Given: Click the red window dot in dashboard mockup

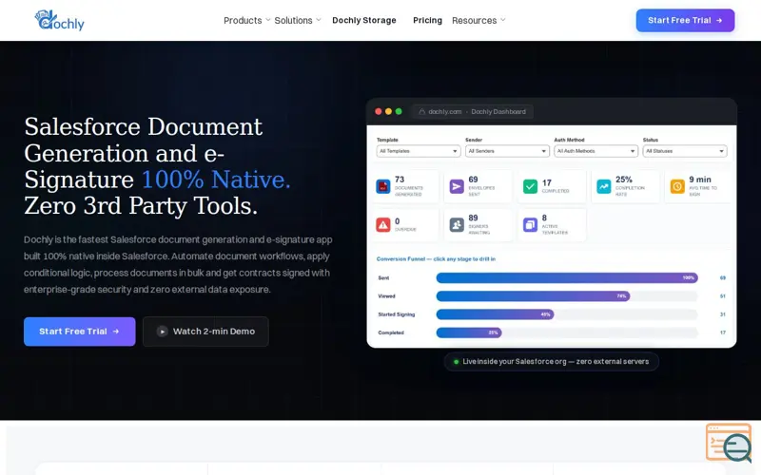Looking at the screenshot, I should coord(378,111).
